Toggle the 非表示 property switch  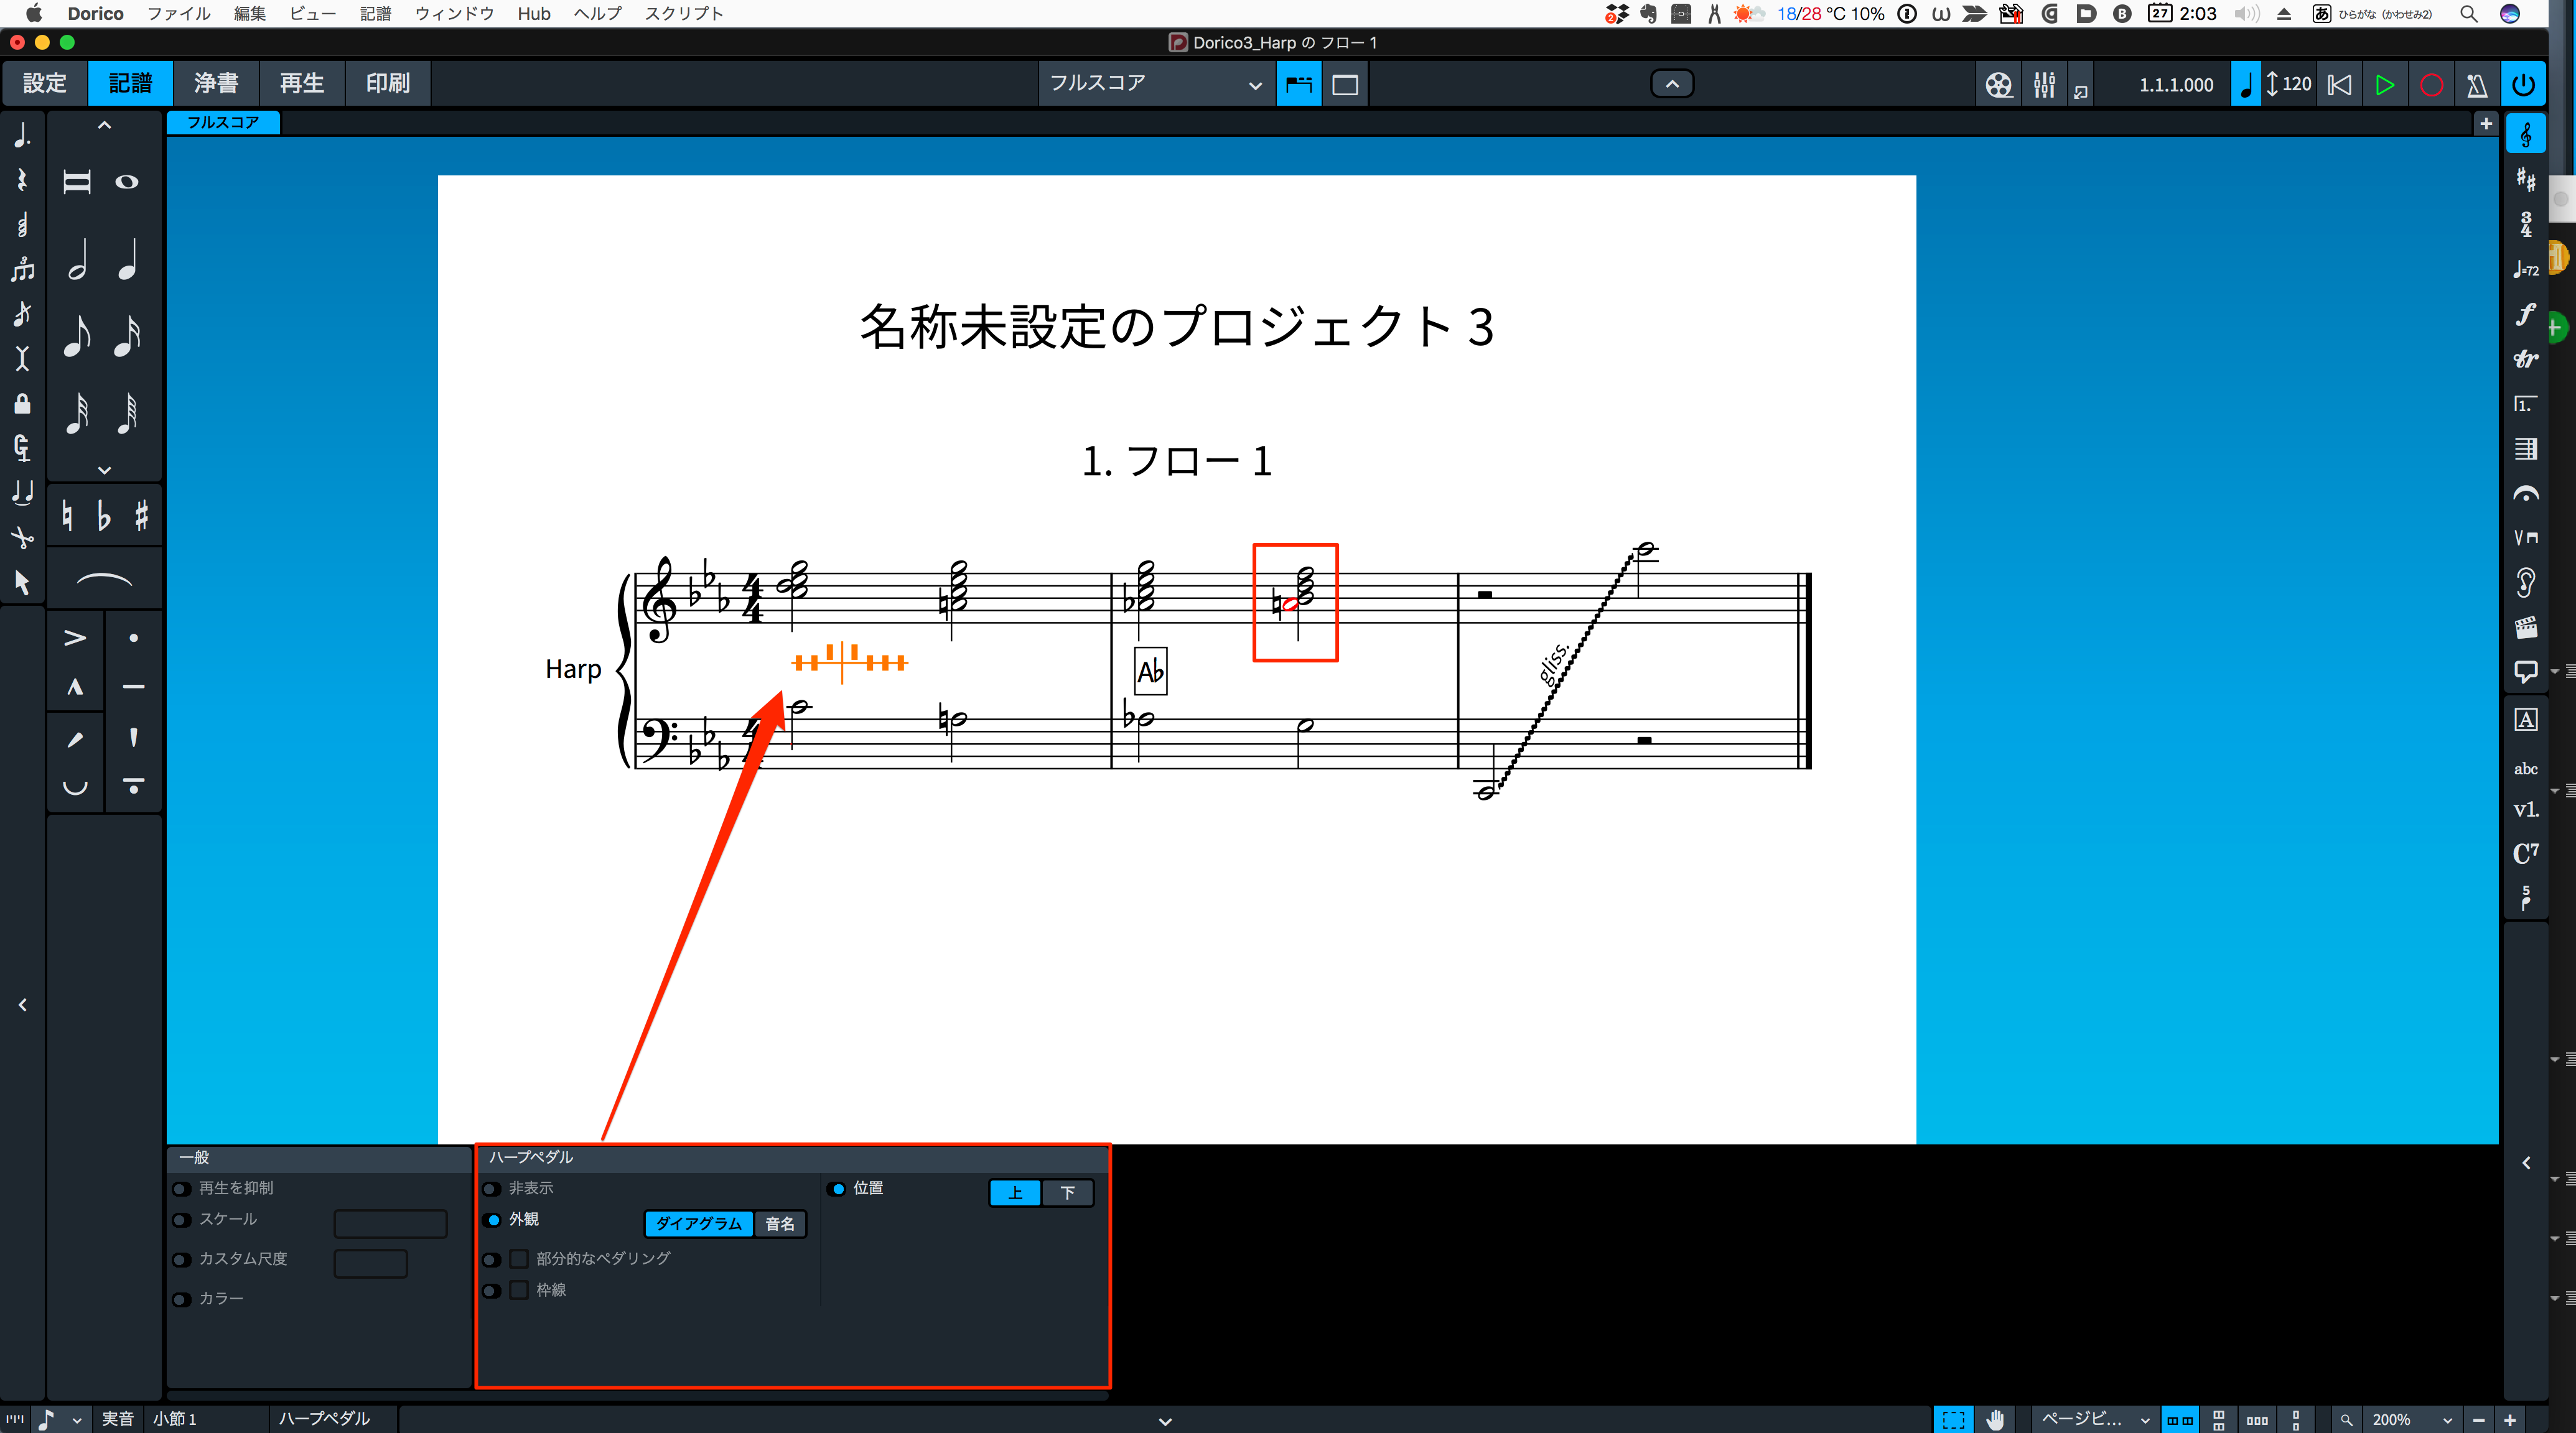coord(492,1188)
